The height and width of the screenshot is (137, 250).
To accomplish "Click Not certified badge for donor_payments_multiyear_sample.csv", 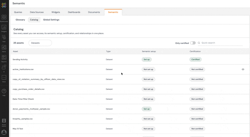I will click(197, 109).
